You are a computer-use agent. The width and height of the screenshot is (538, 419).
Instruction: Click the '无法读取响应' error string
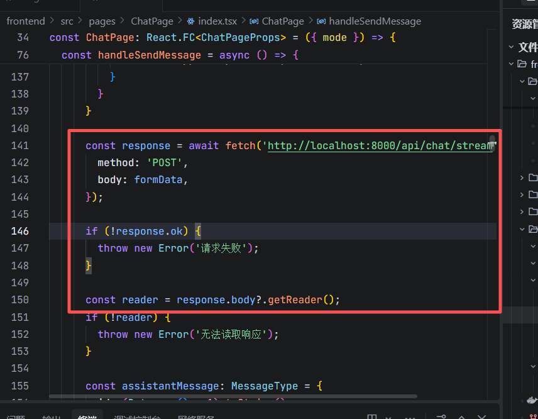coord(231,335)
